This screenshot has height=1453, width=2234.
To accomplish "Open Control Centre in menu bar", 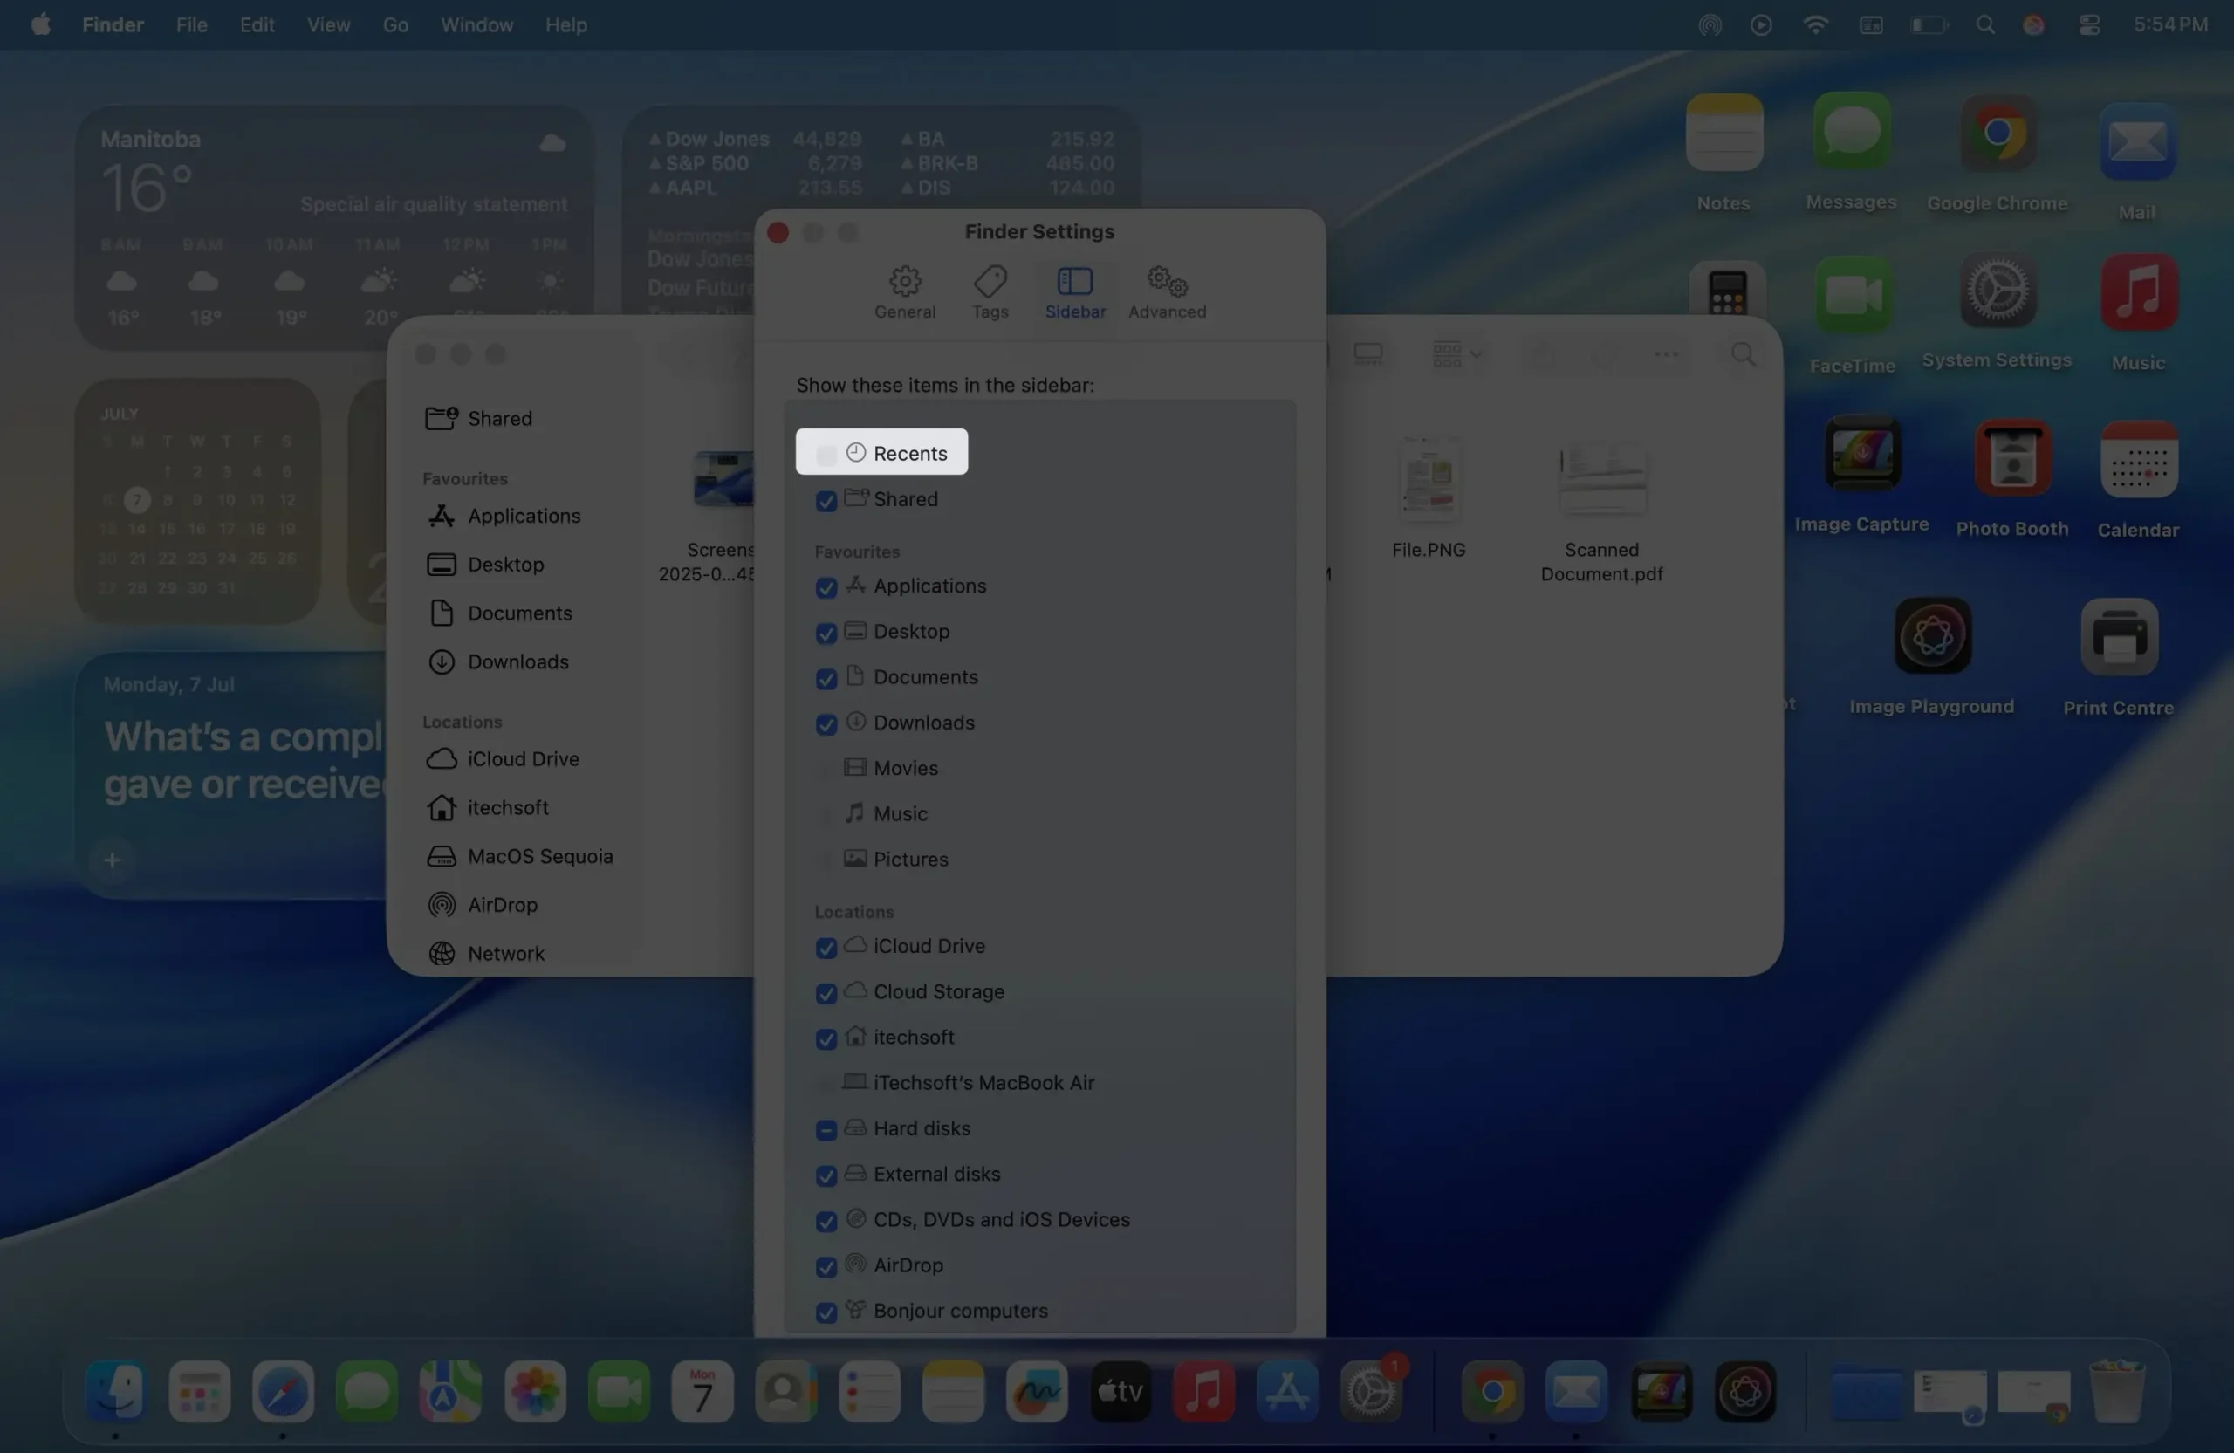I will [2088, 25].
